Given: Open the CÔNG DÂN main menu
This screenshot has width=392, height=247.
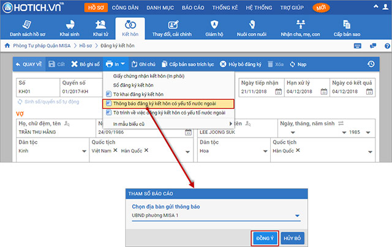Looking at the screenshot, I should click(125, 8).
